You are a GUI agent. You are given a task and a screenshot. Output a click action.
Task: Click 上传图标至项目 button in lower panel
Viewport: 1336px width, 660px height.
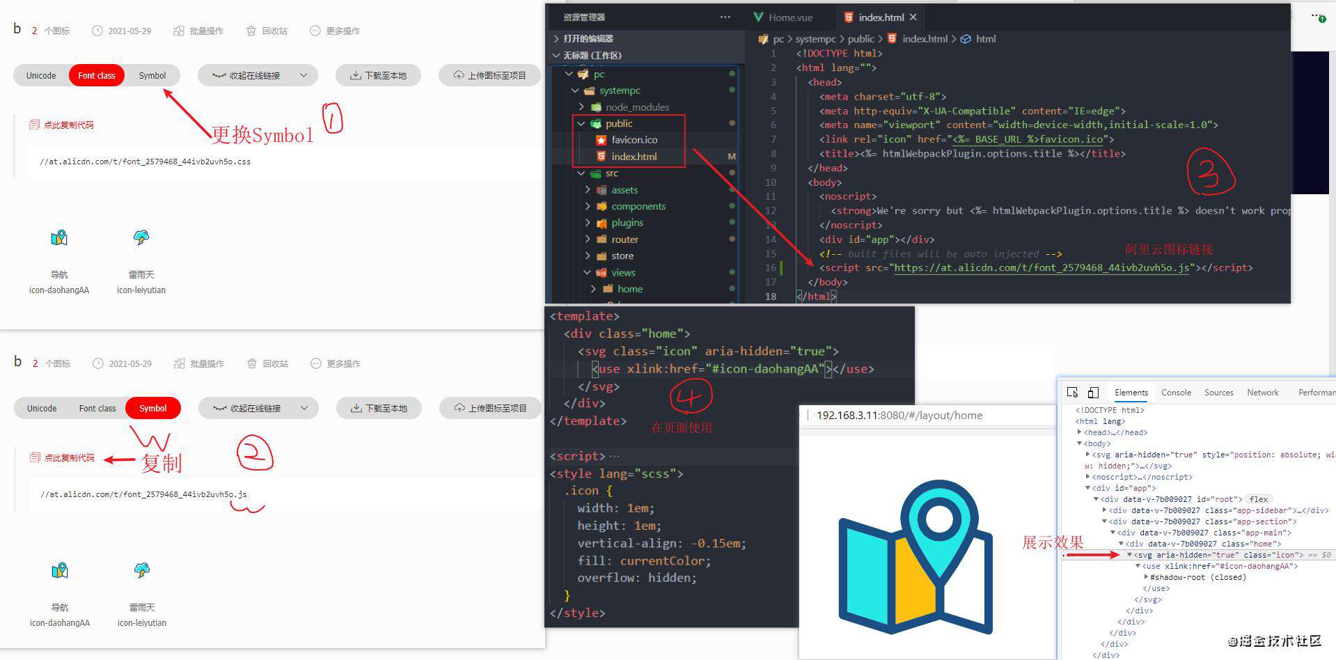pyautogui.click(x=490, y=408)
